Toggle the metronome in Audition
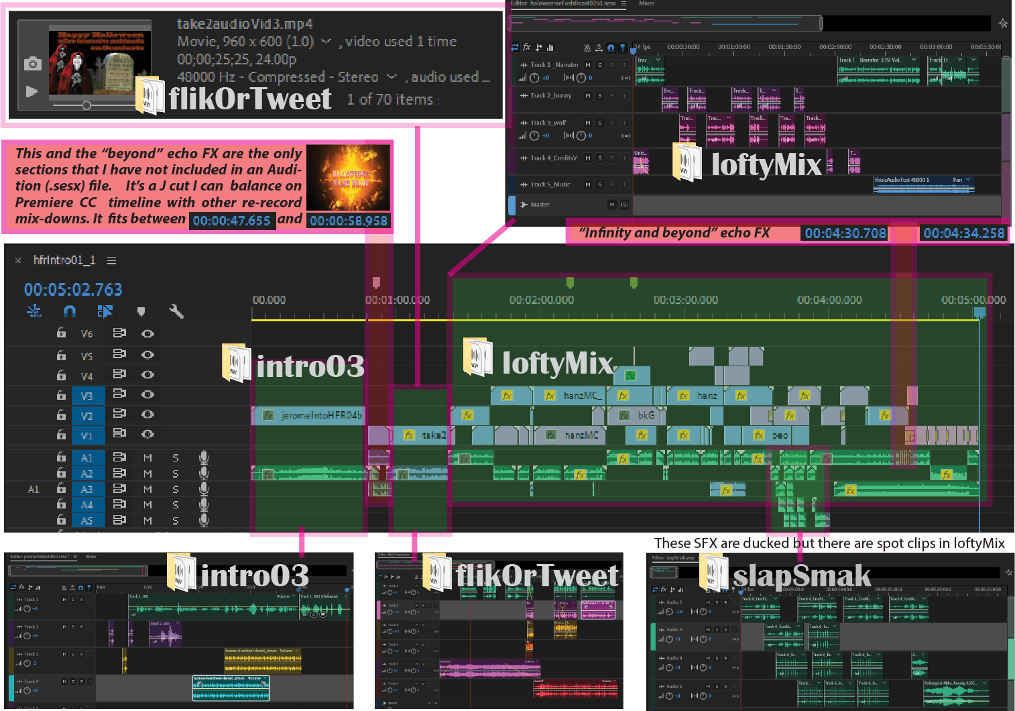The image size is (1015, 711). (x=587, y=48)
